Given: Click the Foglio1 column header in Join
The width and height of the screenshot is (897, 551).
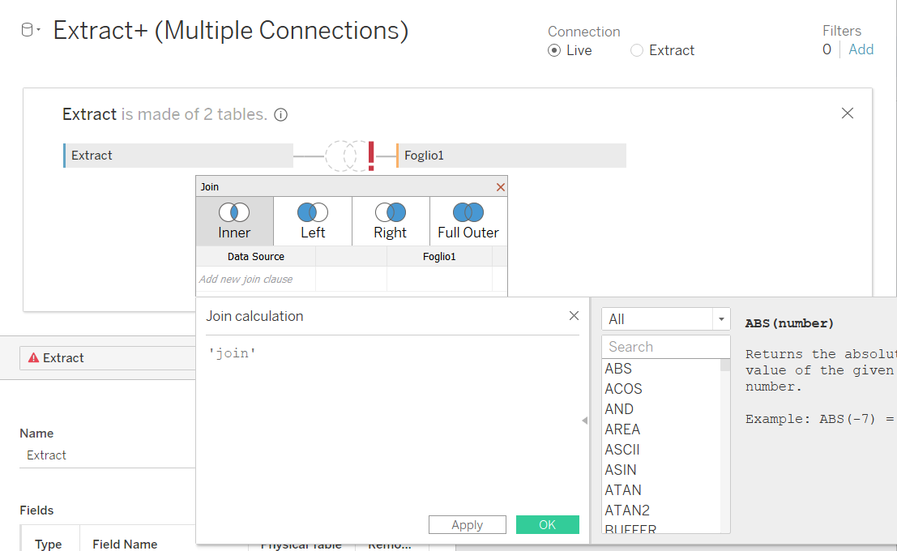Looking at the screenshot, I should tap(439, 256).
